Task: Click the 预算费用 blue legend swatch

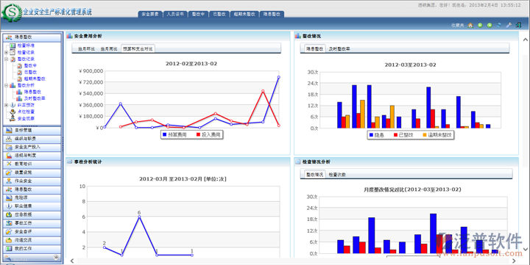Action: tap(164, 134)
